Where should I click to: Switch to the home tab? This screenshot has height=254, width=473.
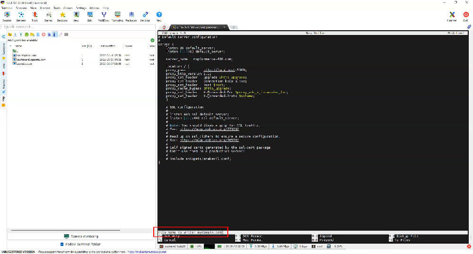click(164, 27)
